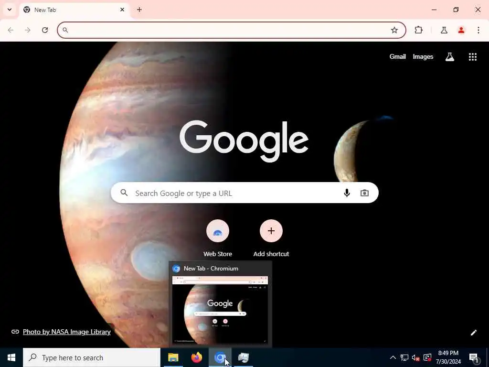Open the notifications action center
Image resolution: width=489 pixels, height=367 pixels.
[474, 357]
